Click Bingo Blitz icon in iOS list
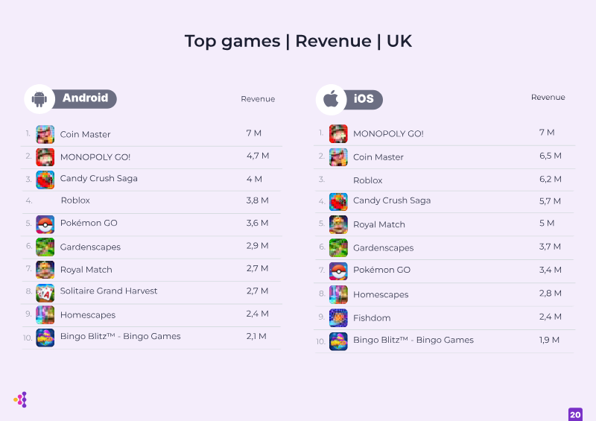Viewport: 596px width, 421px height. 338,341
